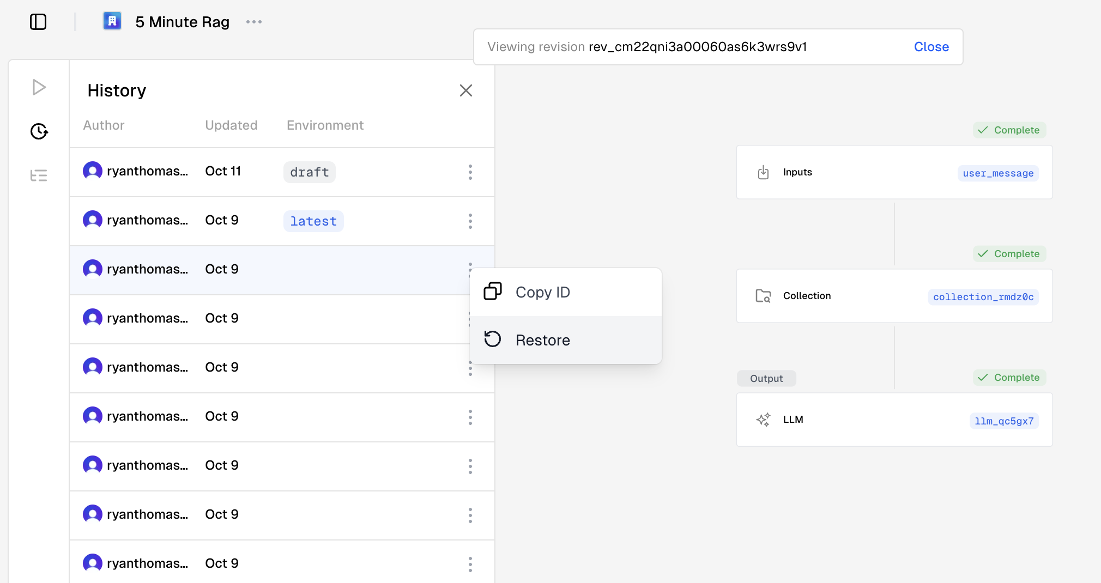The width and height of the screenshot is (1101, 583).
Task: Open the kebab menu for draft revision
Action: pos(470,172)
